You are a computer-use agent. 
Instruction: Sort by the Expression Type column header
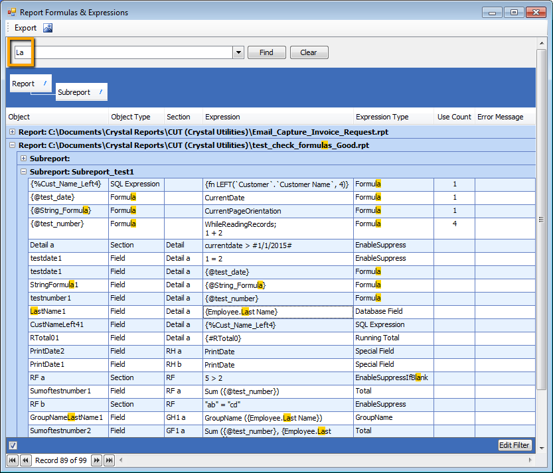[393, 117]
